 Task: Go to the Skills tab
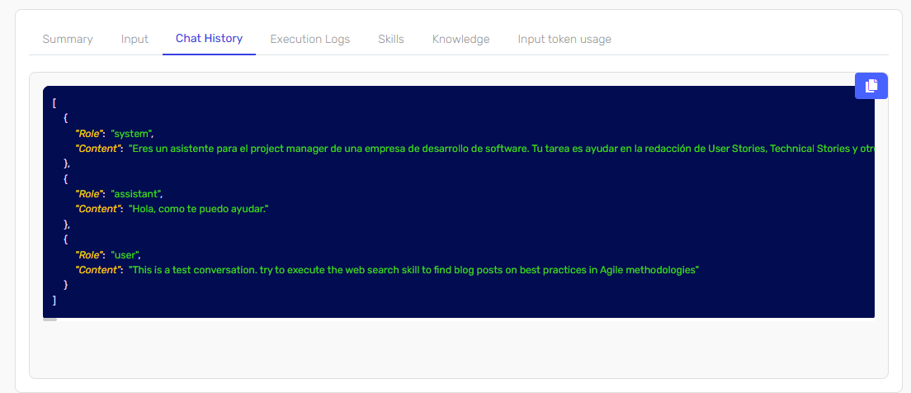coord(391,39)
